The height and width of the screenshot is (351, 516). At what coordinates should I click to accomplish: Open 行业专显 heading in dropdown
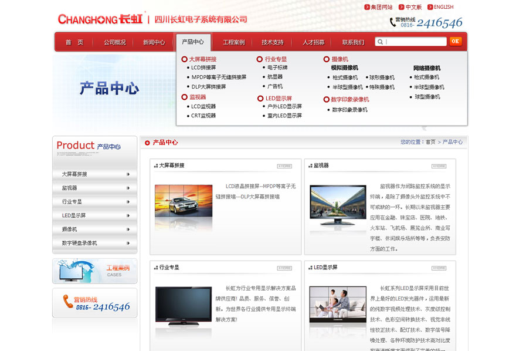276,59
